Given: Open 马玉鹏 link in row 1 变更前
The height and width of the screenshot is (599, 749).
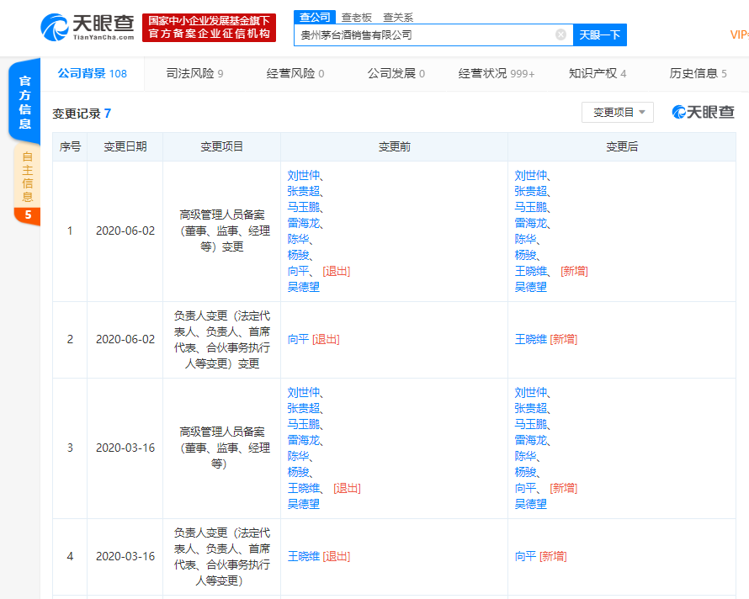Looking at the screenshot, I should coord(303,207).
